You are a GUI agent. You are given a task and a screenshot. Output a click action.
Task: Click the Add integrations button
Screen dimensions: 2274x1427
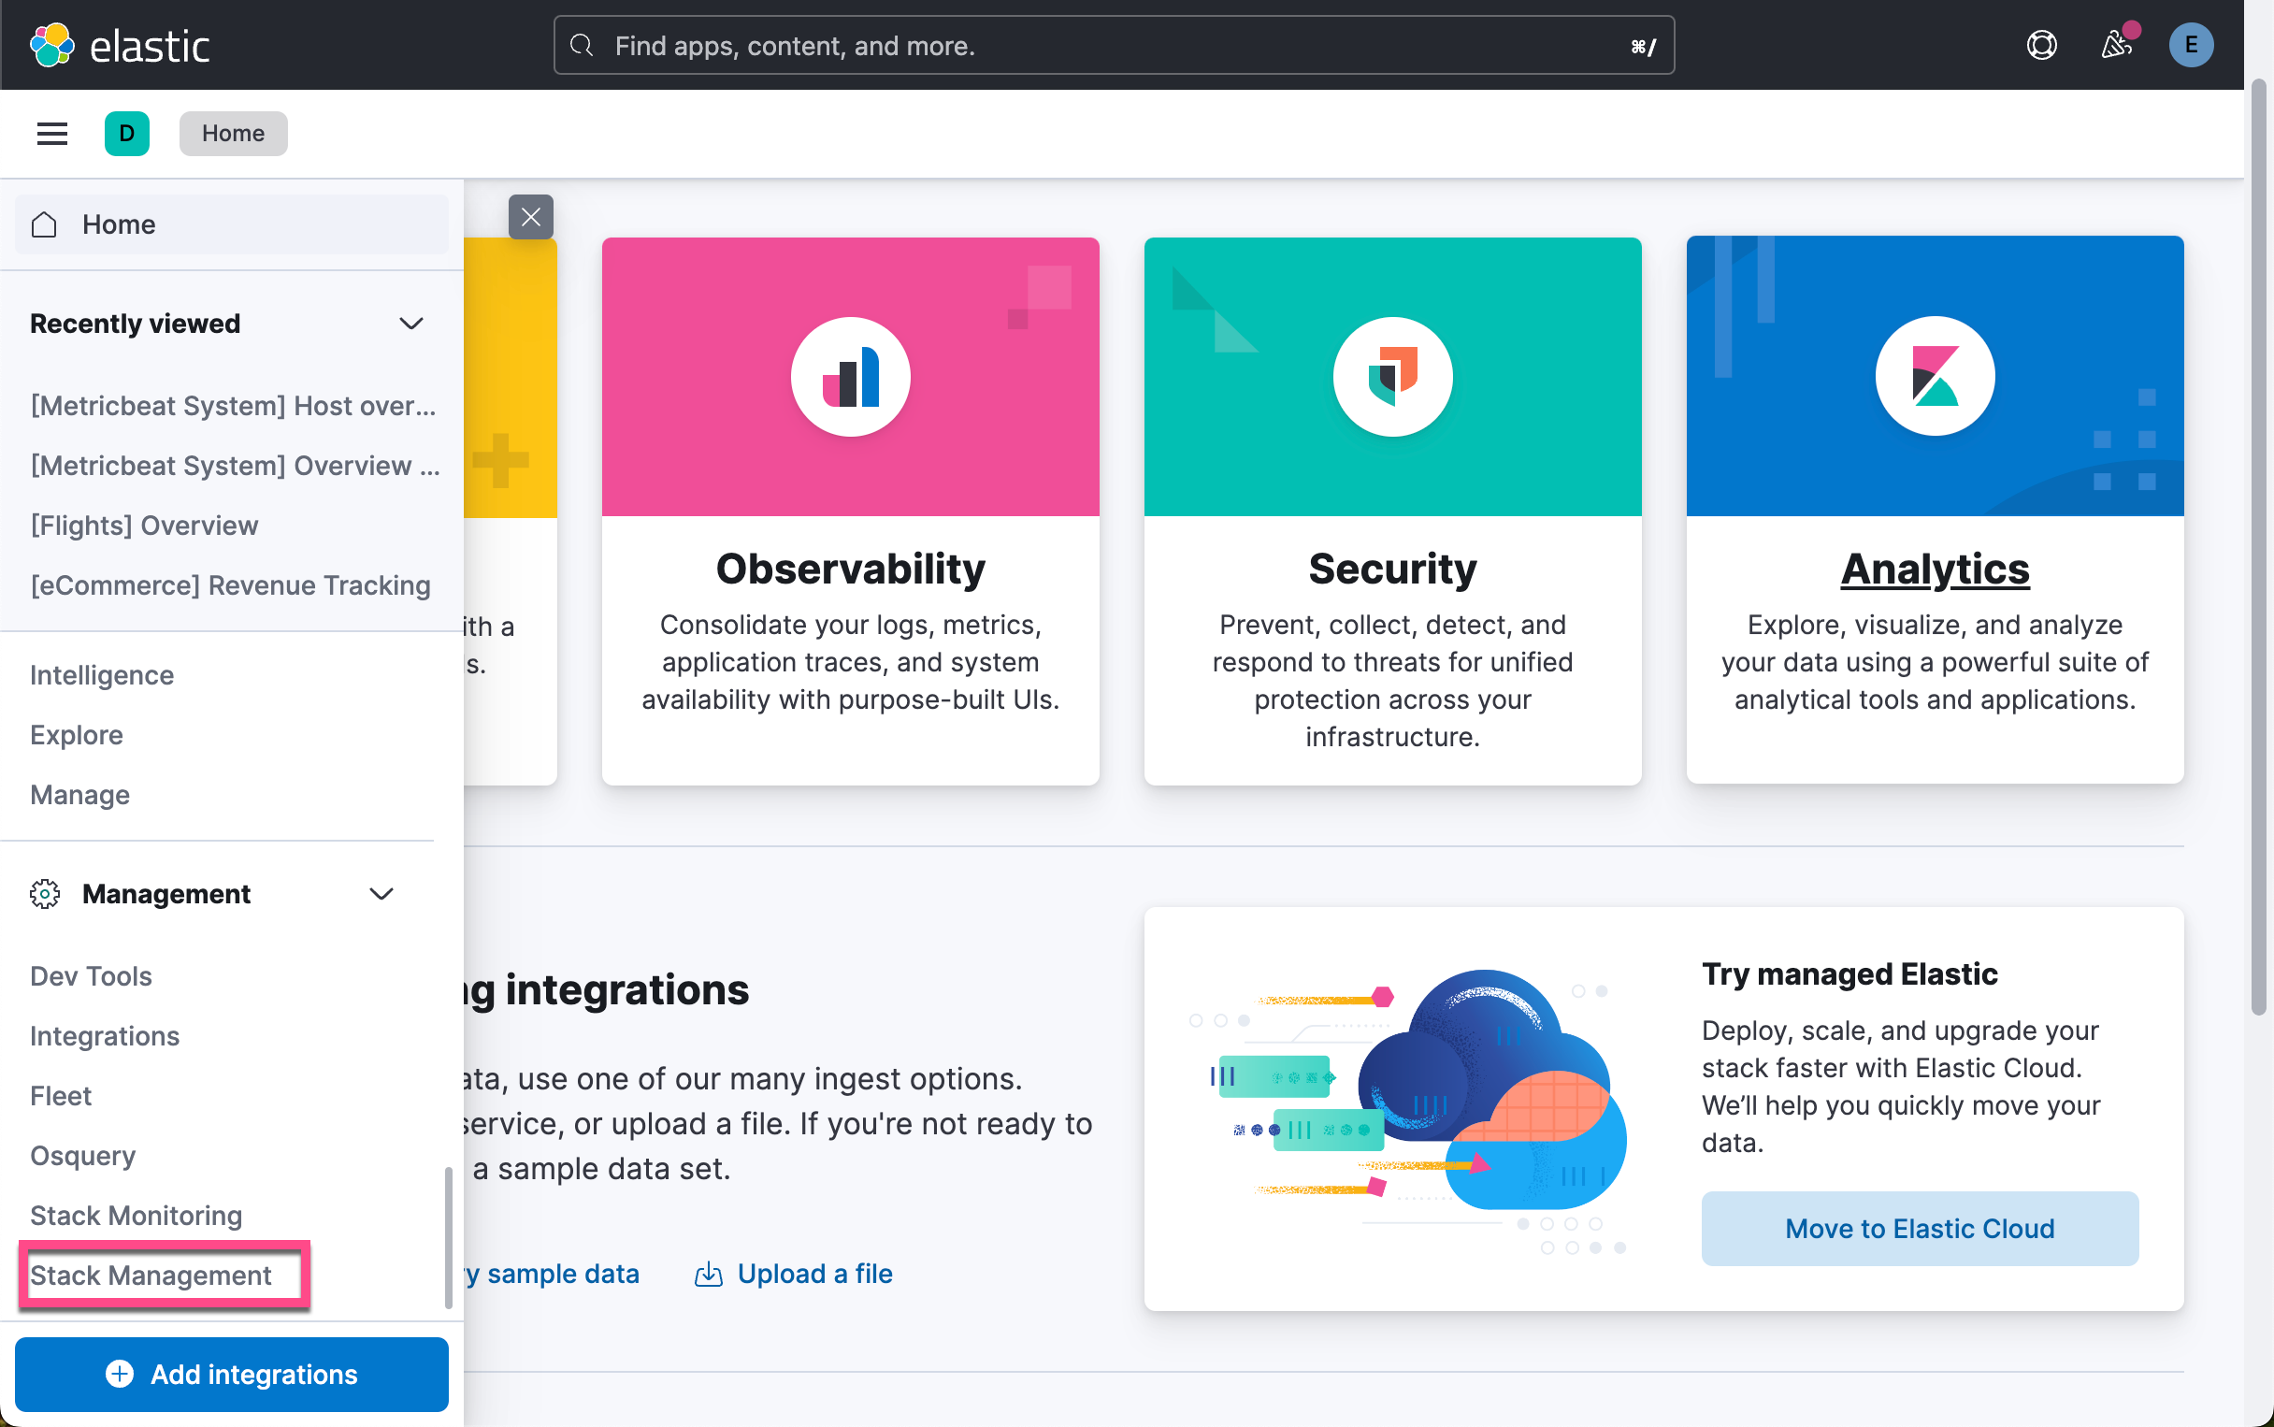point(231,1374)
